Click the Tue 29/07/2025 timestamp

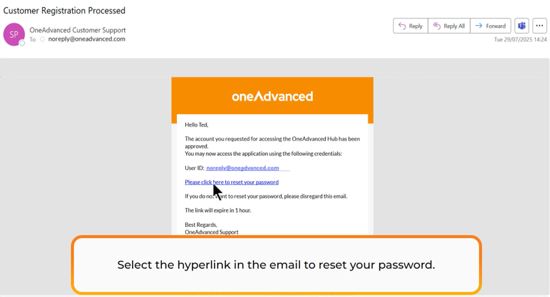519,40
